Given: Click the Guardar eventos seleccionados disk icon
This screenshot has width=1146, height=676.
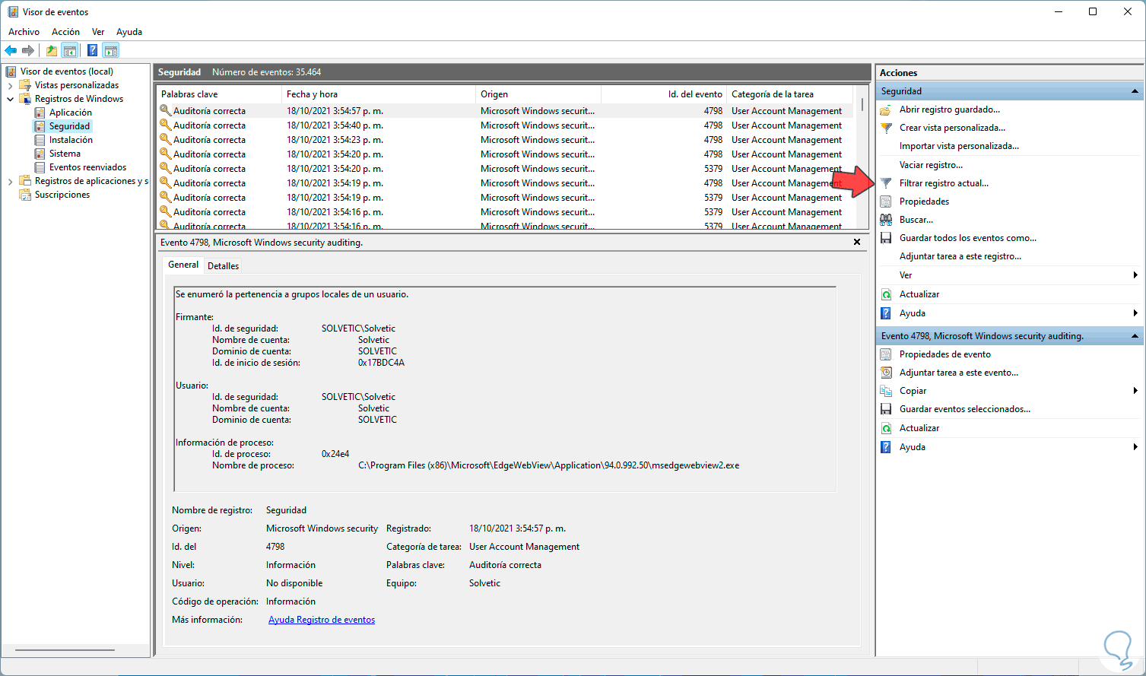Looking at the screenshot, I should [886, 409].
